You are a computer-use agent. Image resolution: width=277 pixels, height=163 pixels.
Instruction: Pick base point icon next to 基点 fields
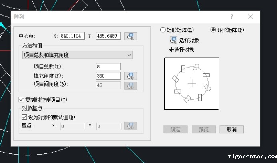coord(131,126)
